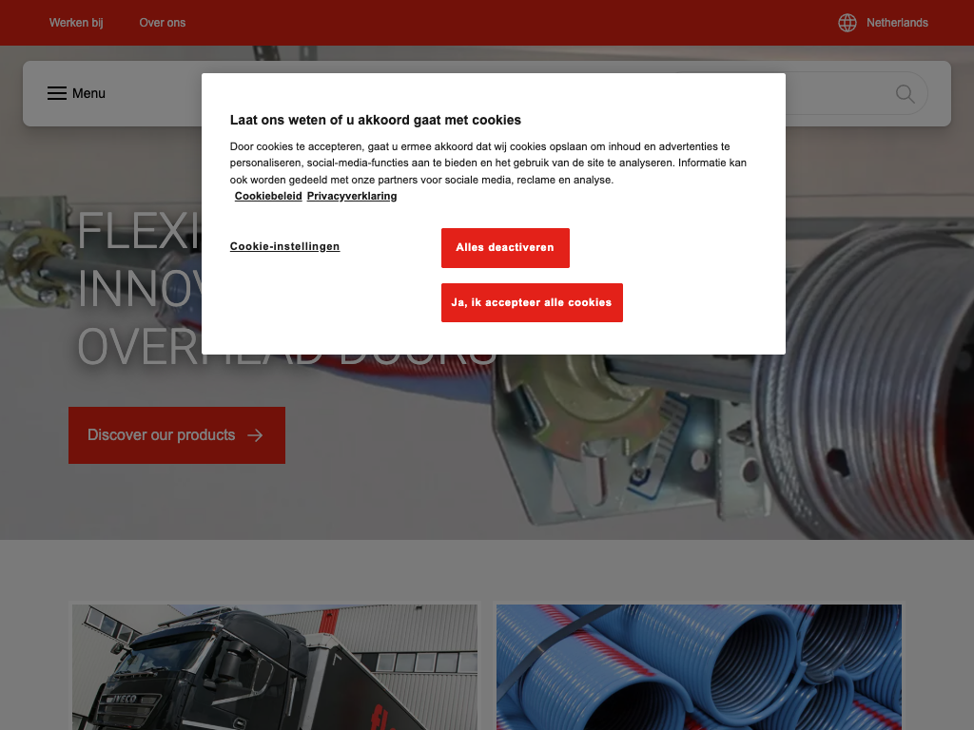
Task: Open the hamburger Menu icon
Action: [56, 93]
